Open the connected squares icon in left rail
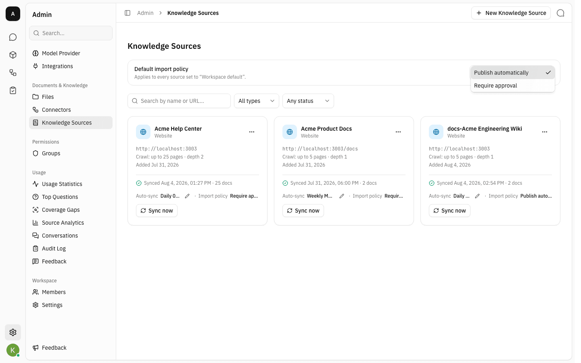 click(13, 73)
